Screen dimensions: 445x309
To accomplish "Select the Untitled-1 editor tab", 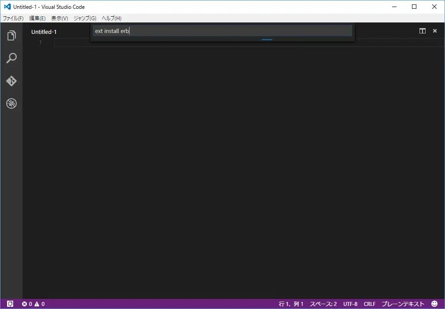I will (x=44, y=32).
